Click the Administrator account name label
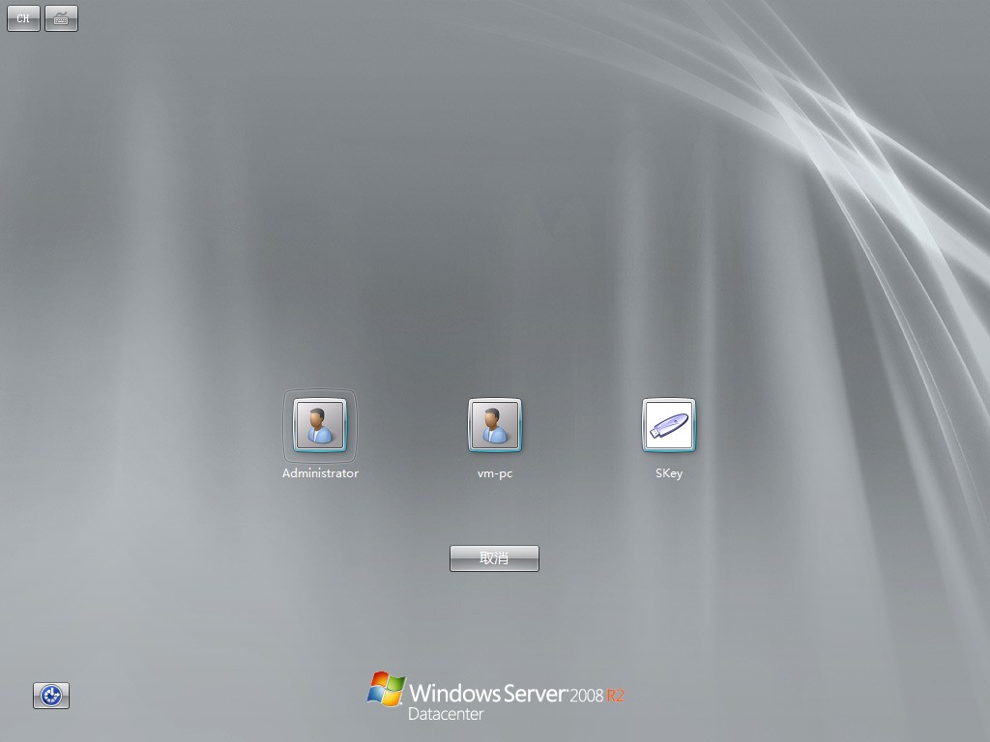The image size is (990, 742). [320, 473]
